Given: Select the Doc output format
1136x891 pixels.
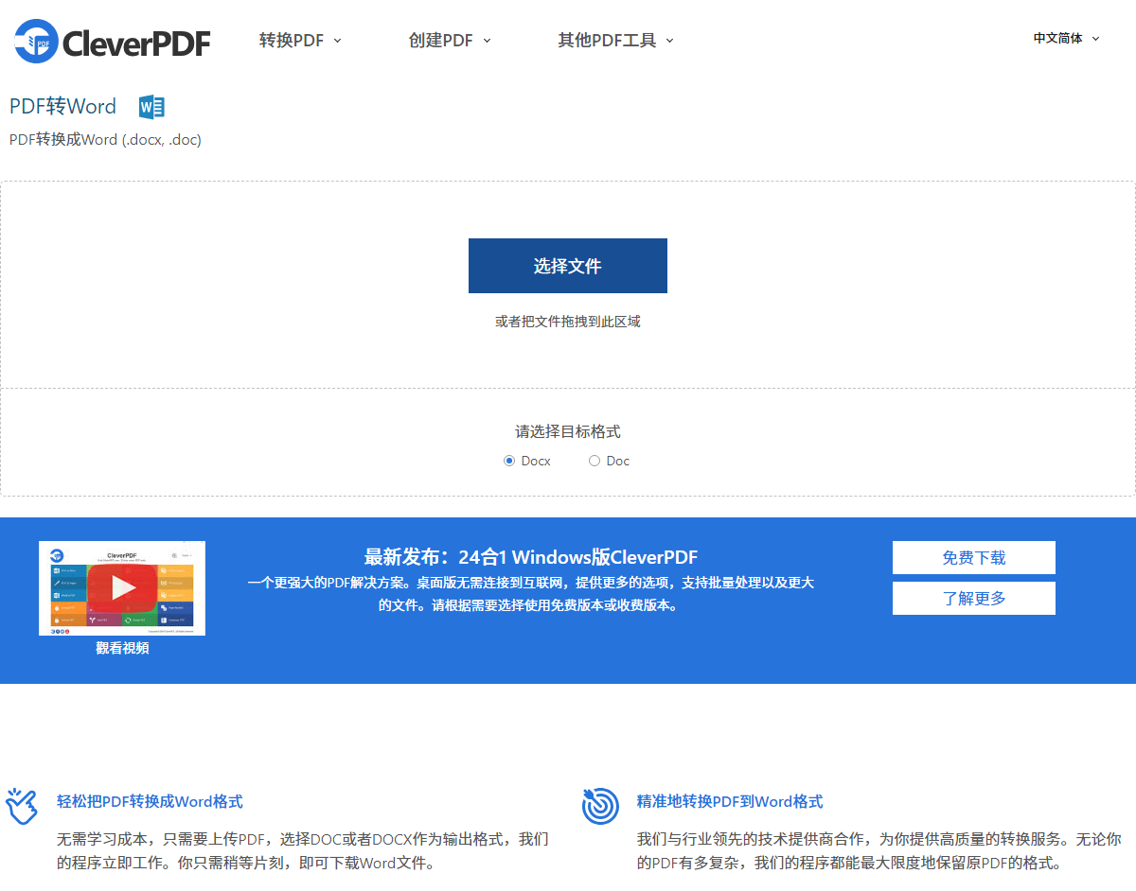Looking at the screenshot, I should click(x=595, y=461).
